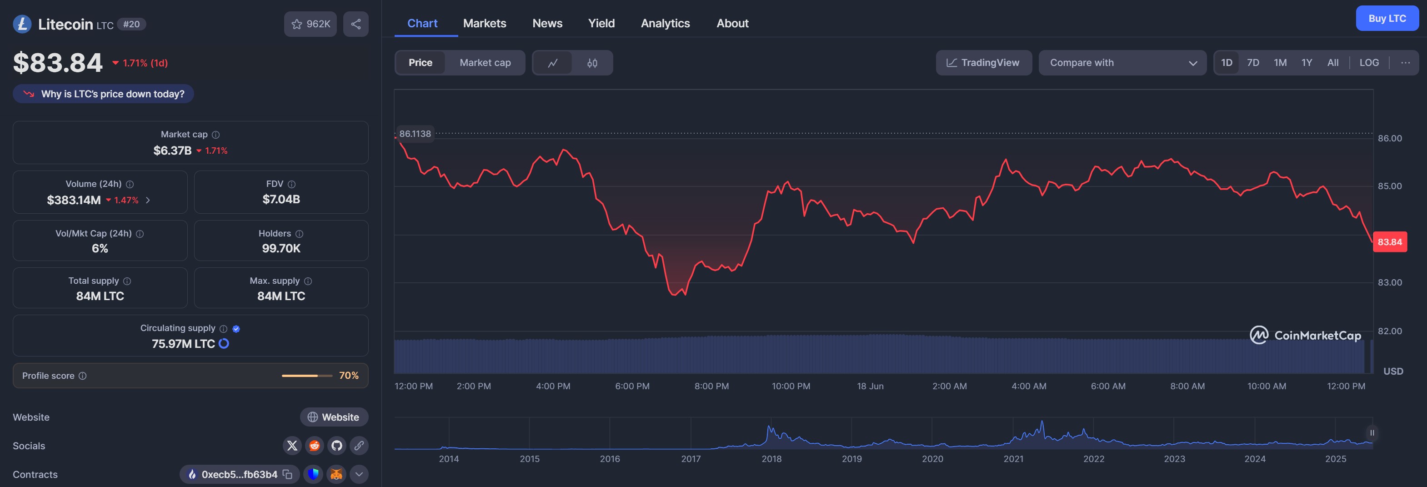Image resolution: width=1427 pixels, height=487 pixels.
Task: Click the circulating supply progress ring icon
Action: [x=224, y=343]
